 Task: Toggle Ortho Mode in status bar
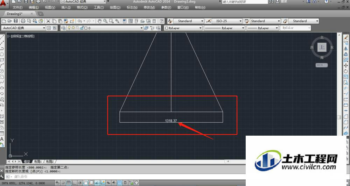pos(74,183)
